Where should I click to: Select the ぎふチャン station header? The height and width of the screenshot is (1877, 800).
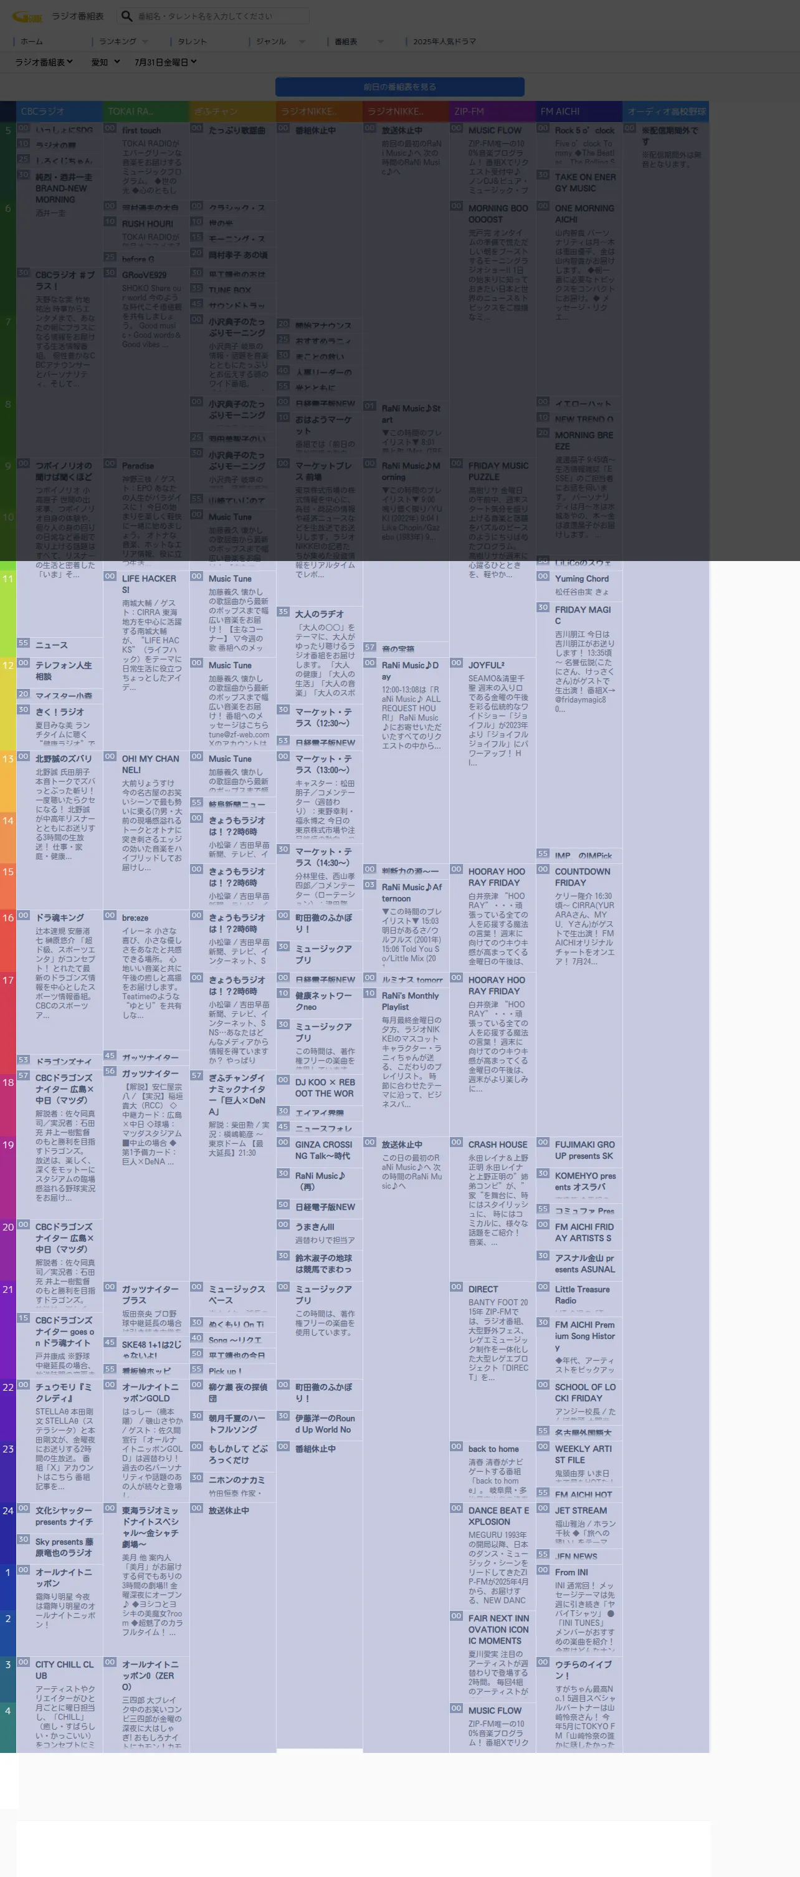click(232, 112)
